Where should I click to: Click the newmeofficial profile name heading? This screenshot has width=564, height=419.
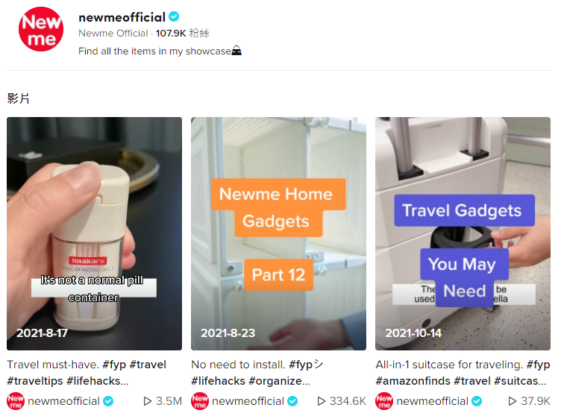click(x=122, y=17)
